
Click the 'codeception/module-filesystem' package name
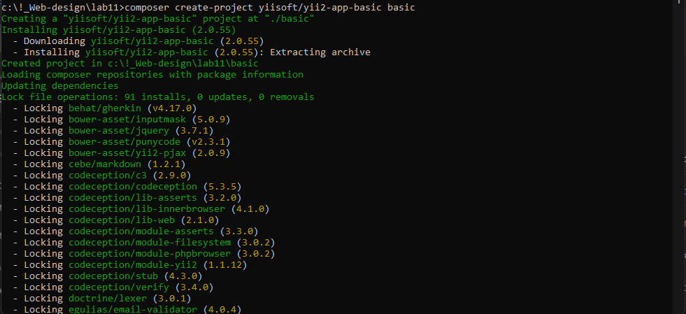150,242
